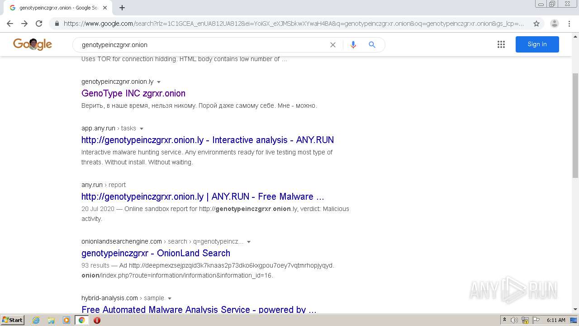Click the any.run › report breadcrumb
The height and width of the screenshot is (326, 579).
pyautogui.click(x=104, y=185)
